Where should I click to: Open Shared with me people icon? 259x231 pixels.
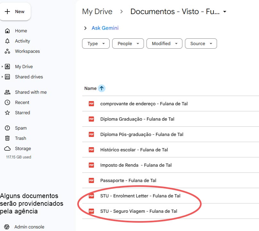coord(7,92)
